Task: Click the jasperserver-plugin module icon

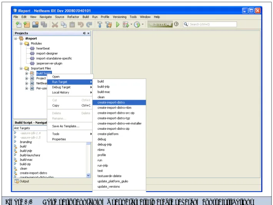Action: click(32, 63)
